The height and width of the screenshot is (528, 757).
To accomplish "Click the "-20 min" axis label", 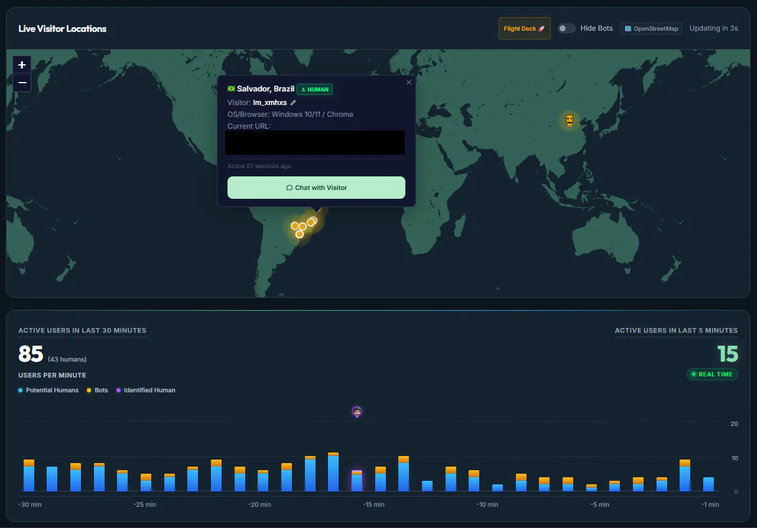I will (259, 504).
